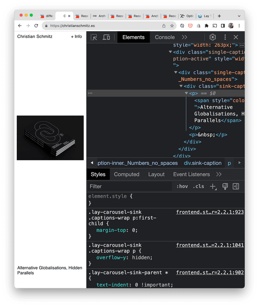The image size is (259, 307).
Task: Bookmark this page with star icon
Action: 172,26
